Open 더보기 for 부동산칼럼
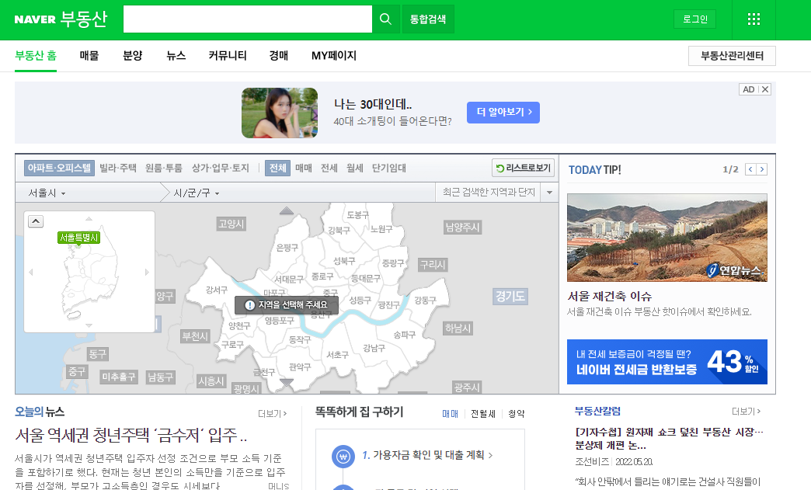Viewport: 811px width, 490px height. (746, 412)
